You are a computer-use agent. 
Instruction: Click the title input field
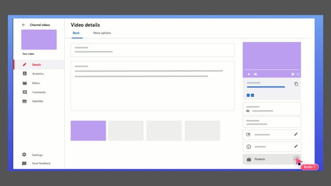pyautogui.click(x=152, y=50)
